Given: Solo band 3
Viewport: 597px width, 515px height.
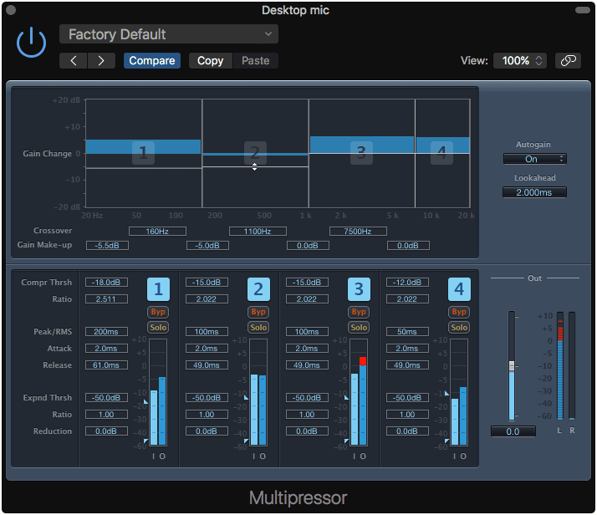Looking at the screenshot, I should [x=359, y=327].
